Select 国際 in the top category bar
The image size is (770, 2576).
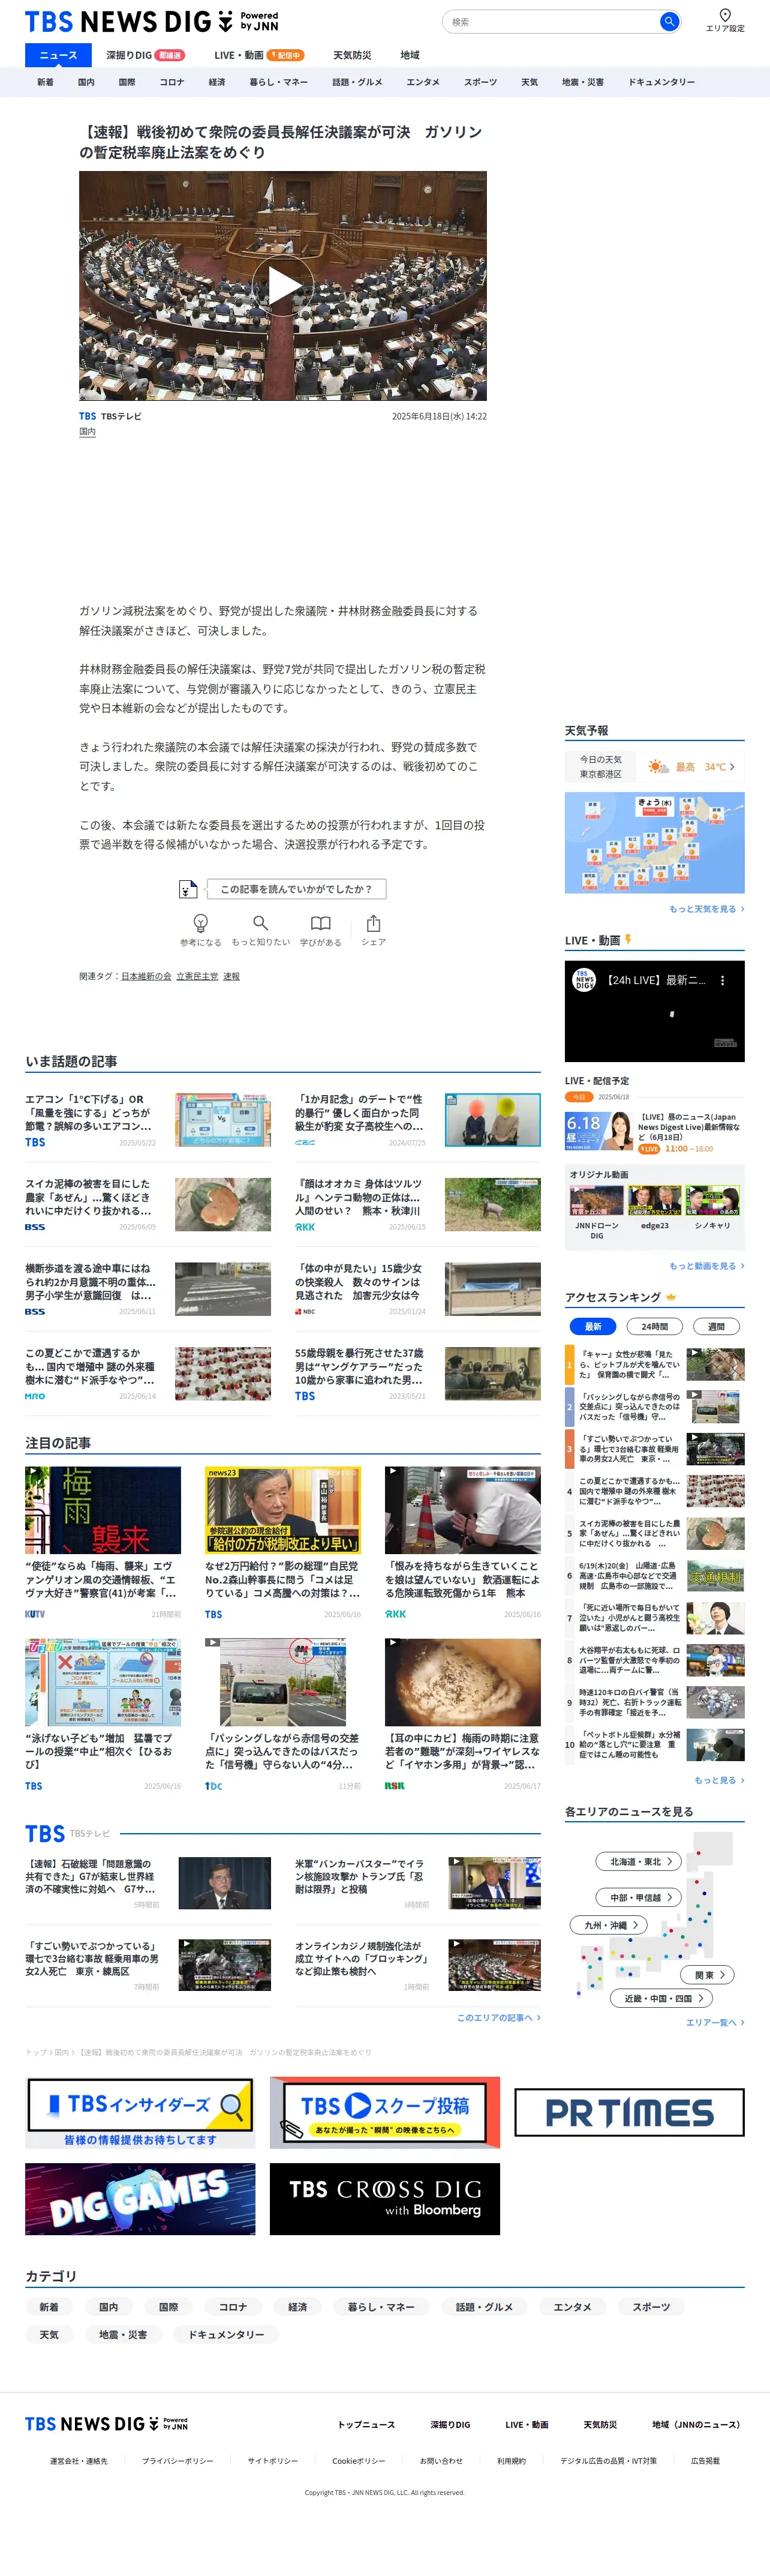127,82
